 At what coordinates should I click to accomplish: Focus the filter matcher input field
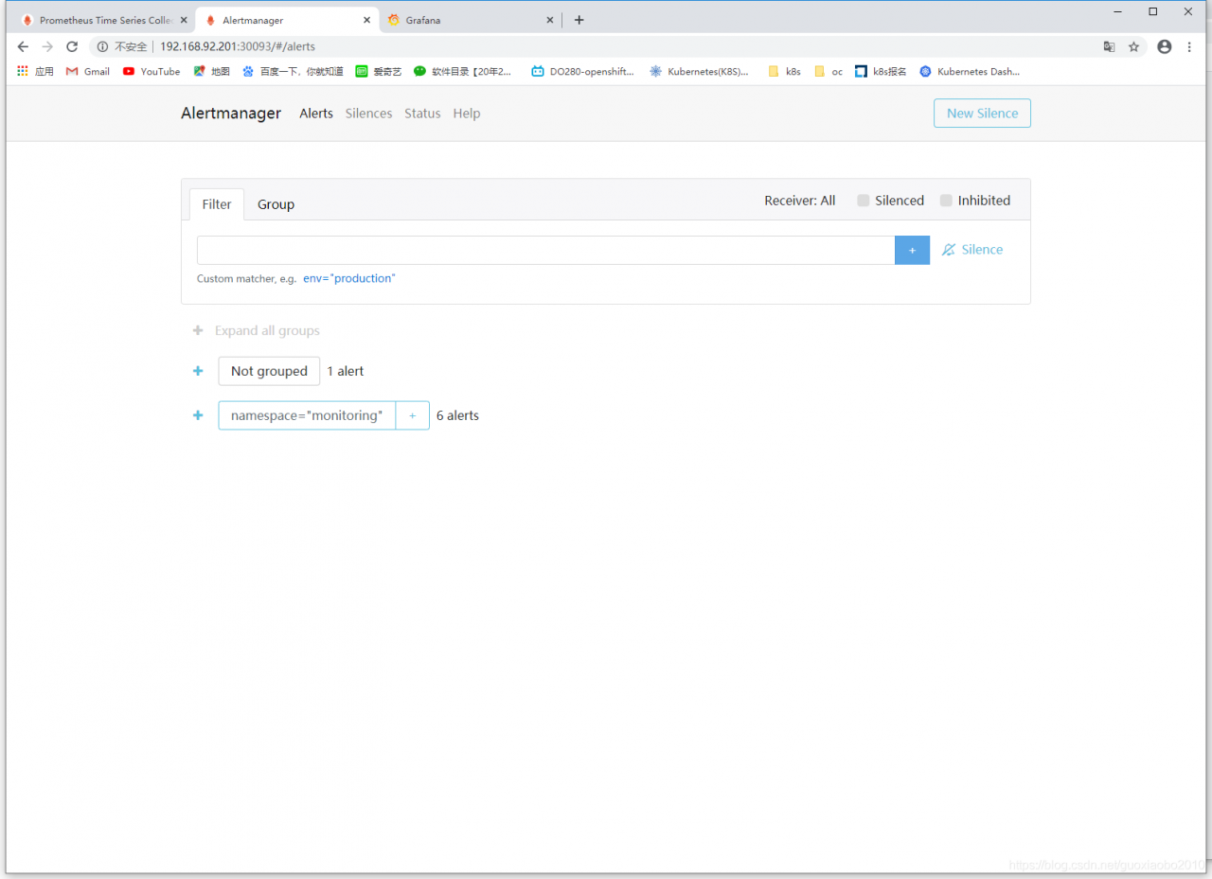[545, 250]
